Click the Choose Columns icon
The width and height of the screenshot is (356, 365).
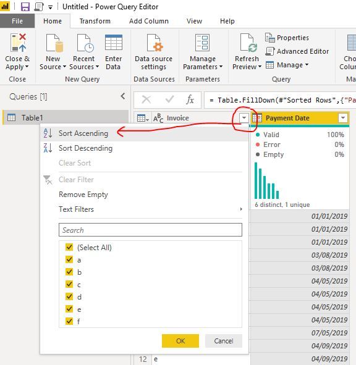(x=352, y=43)
